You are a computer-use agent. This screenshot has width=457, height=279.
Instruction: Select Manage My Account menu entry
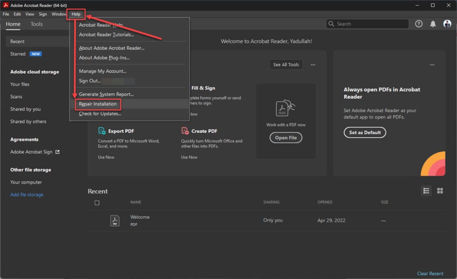(x=103, y=71)
